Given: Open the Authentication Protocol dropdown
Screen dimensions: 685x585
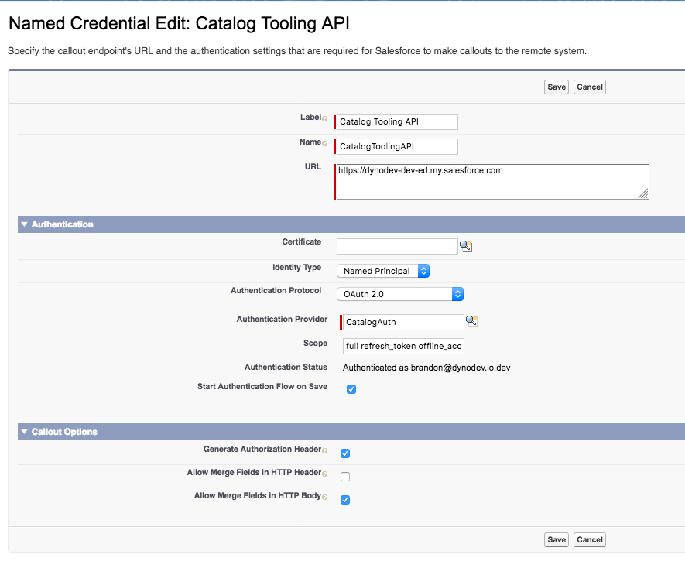Looking at the screenshot, I should [400, 294].
